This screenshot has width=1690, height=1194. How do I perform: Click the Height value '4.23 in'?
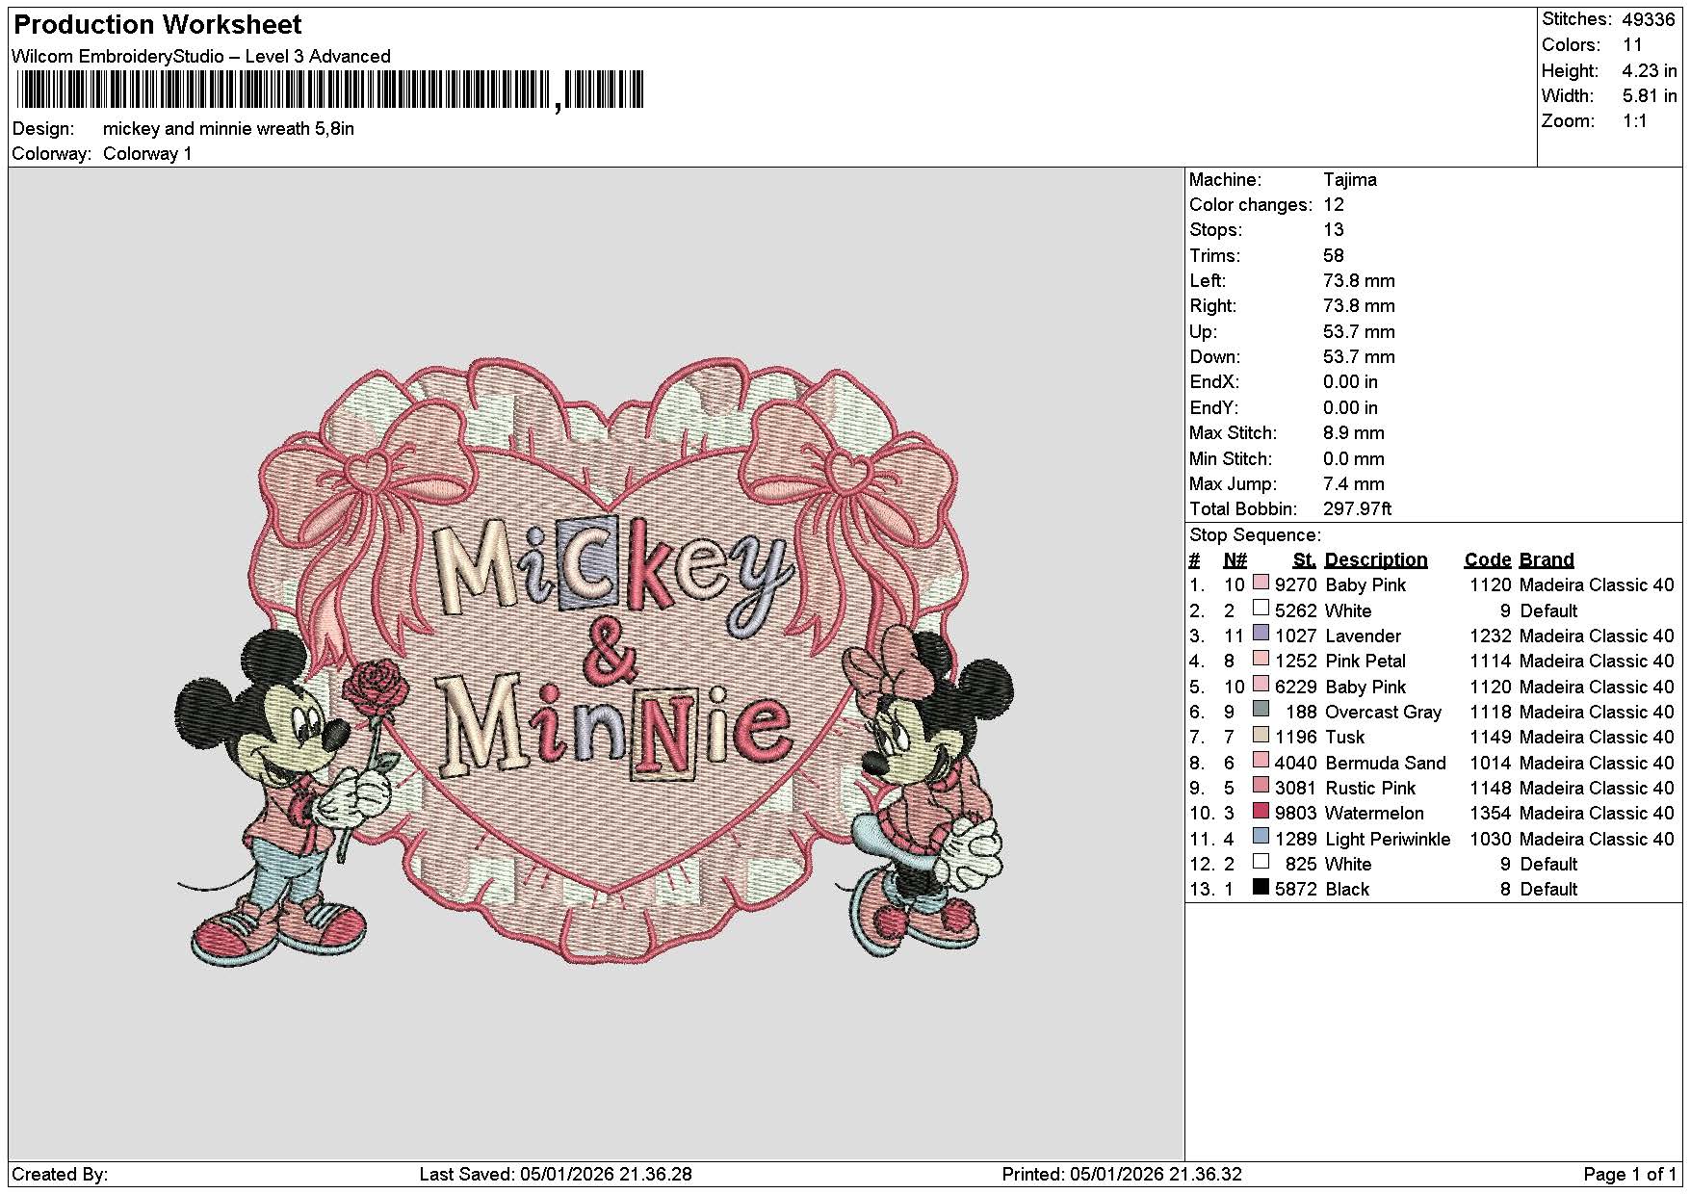point(1650,70)
